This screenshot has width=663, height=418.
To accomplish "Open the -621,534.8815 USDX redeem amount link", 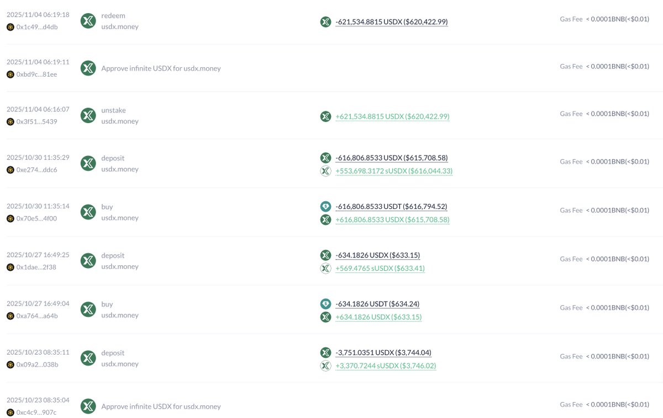I will [391, 22].
